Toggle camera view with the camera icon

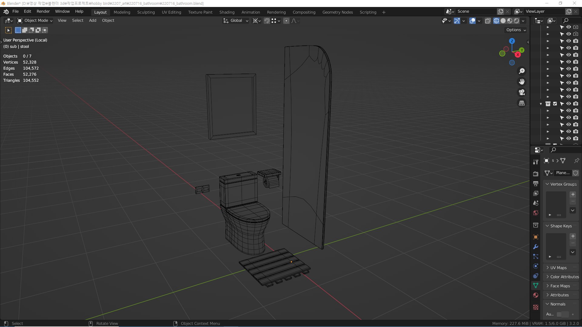click(522, 92)
